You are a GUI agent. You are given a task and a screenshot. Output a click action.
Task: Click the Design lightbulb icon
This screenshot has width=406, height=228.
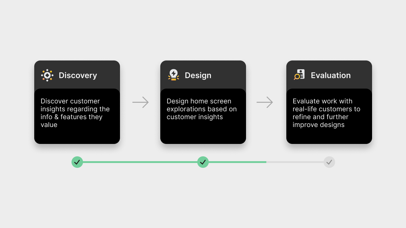tap(174, 75)
